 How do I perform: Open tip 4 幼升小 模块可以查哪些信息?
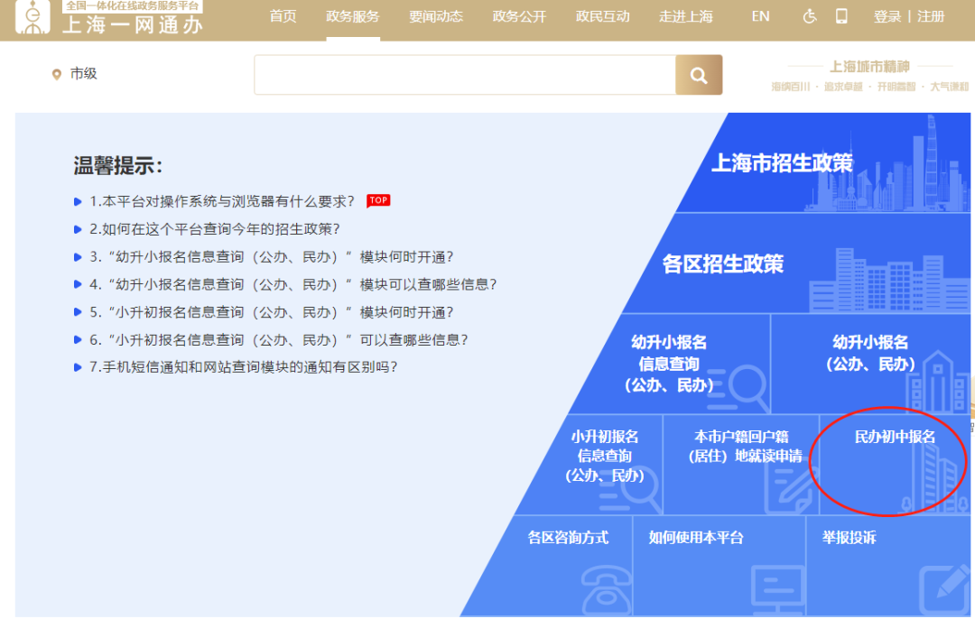293,284
